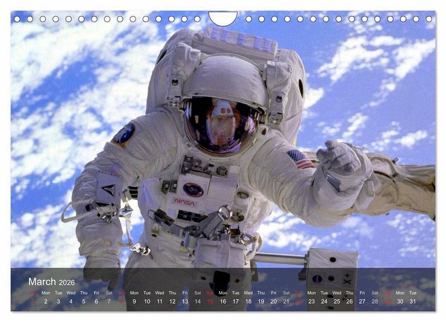Click the red NASA logo on the spacesuit chest
This screenshot has width=446, height=322.
coord(185,203)
